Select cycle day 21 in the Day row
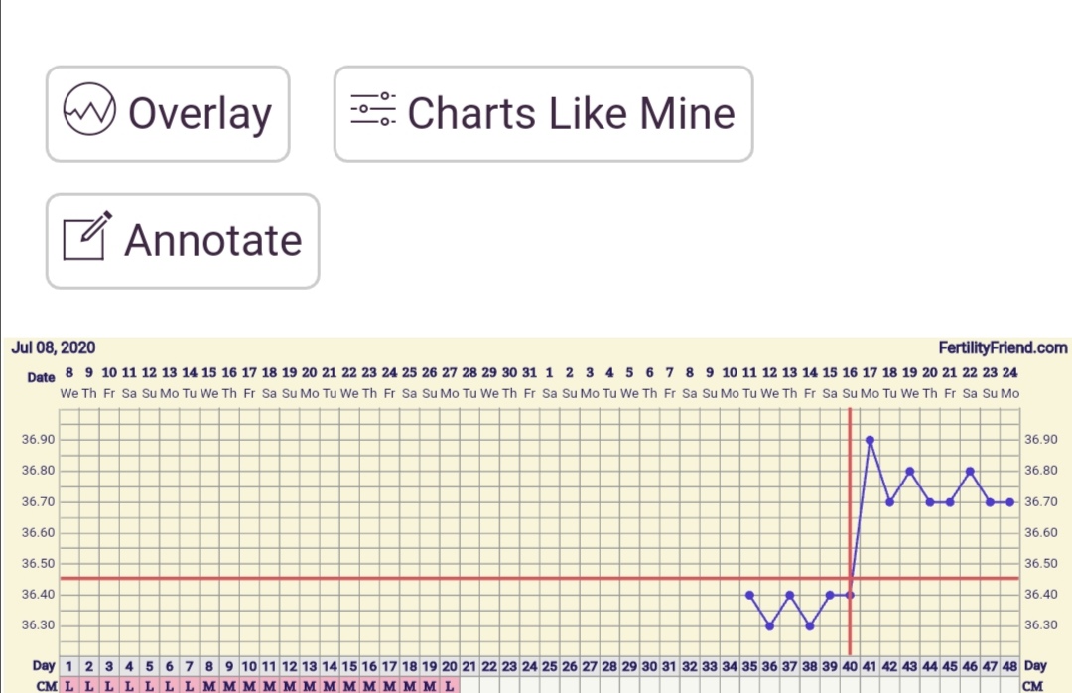The width and height of the screenshot is (1072, 693). 469,666
